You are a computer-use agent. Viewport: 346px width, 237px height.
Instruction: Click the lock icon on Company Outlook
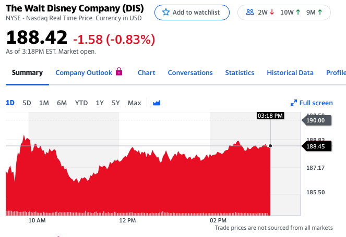(119, 72)
